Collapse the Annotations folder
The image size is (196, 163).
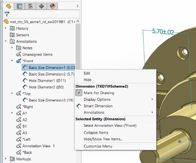(x=6, y=41)
